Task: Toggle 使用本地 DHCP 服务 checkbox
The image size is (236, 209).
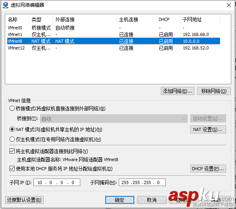Action: pyautogui.click(x=12, y=169)
